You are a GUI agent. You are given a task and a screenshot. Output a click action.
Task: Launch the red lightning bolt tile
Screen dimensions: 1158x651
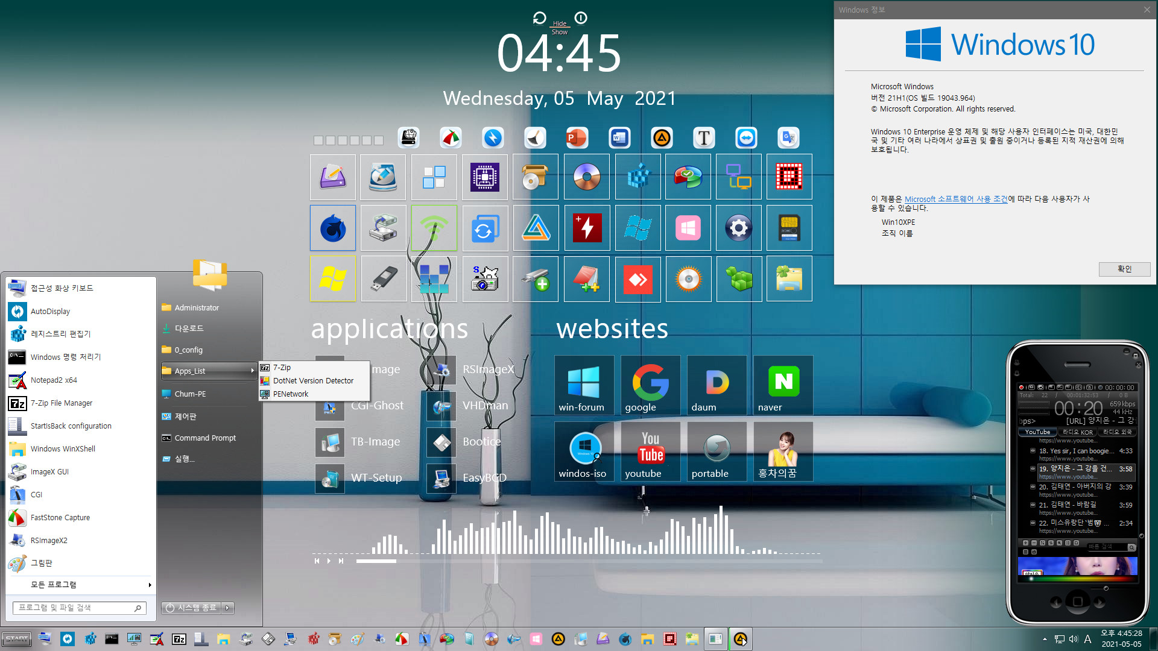coord(587,228)
